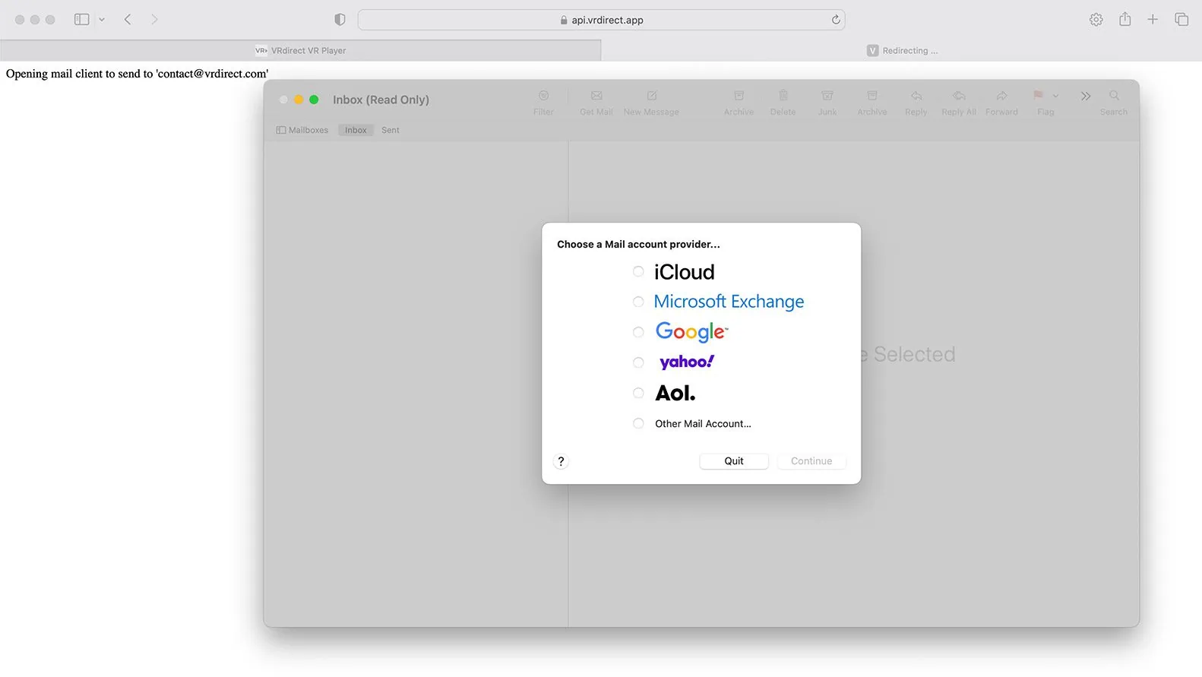
Task: Click the api.vrdirect.app address bar
Action: click(x=601, y=20)
